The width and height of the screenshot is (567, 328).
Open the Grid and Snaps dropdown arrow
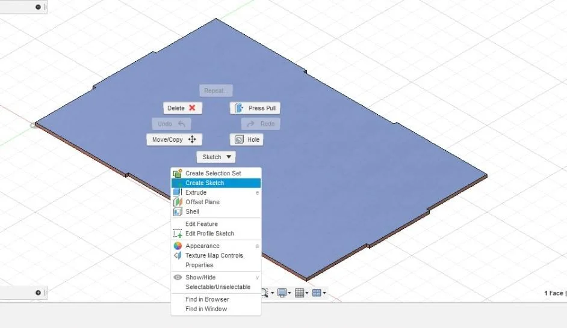click(306, 293)
